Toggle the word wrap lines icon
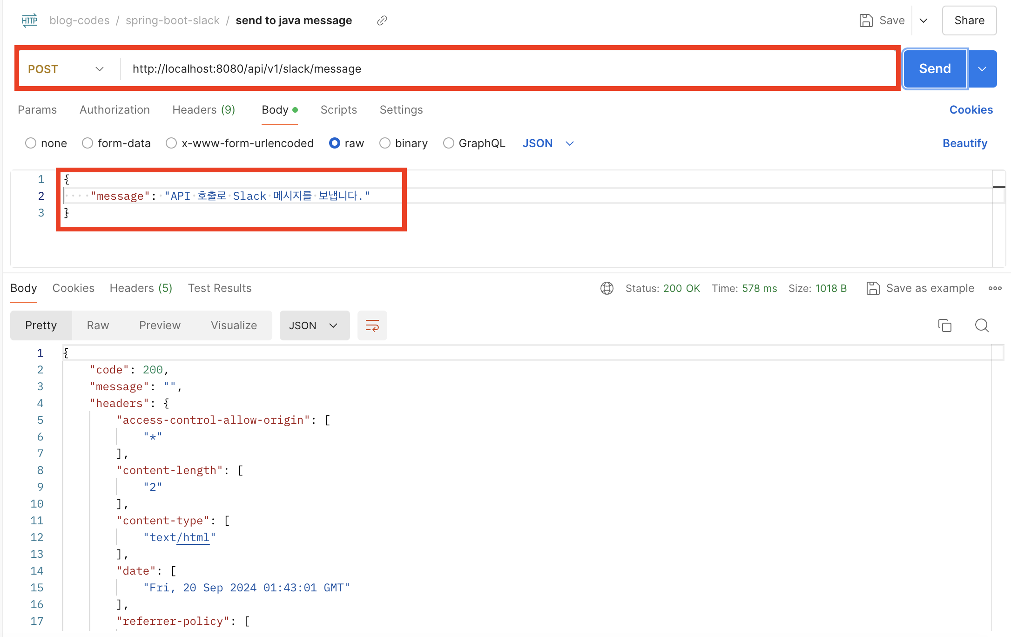Viewport: 1011px width, 637px height. [372, 325]
